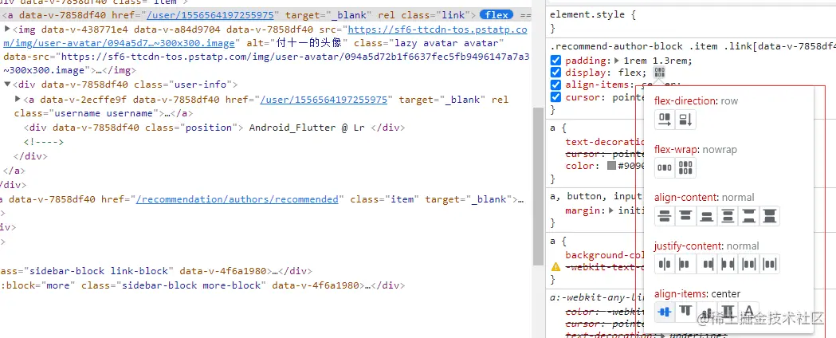The image size is (836, 338).
Task: Click the class "lazy avatar avatar" value
Action: click(447, 43)
